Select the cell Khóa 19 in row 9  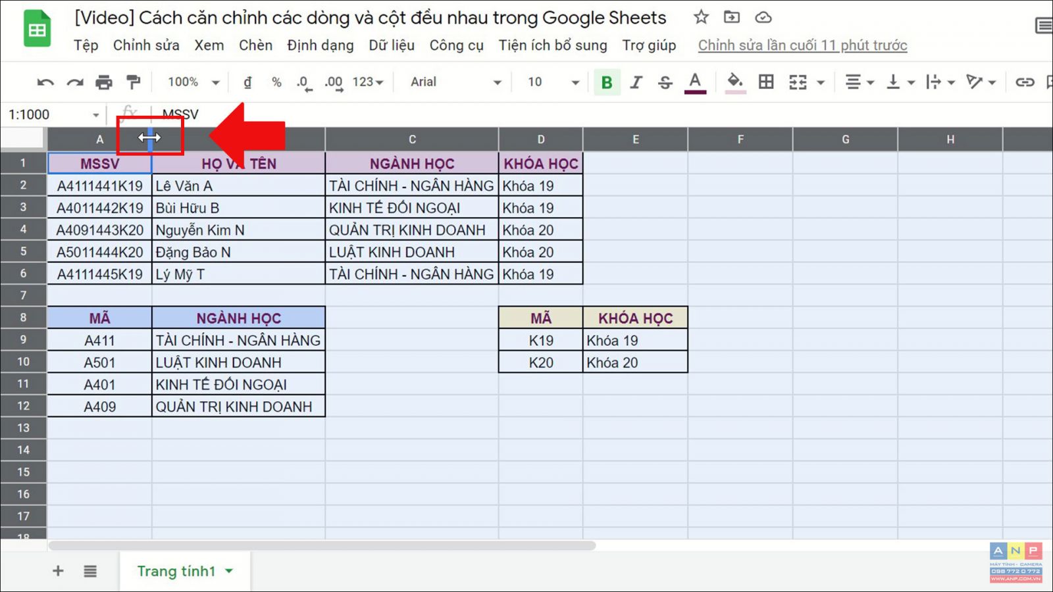point(635,340)
